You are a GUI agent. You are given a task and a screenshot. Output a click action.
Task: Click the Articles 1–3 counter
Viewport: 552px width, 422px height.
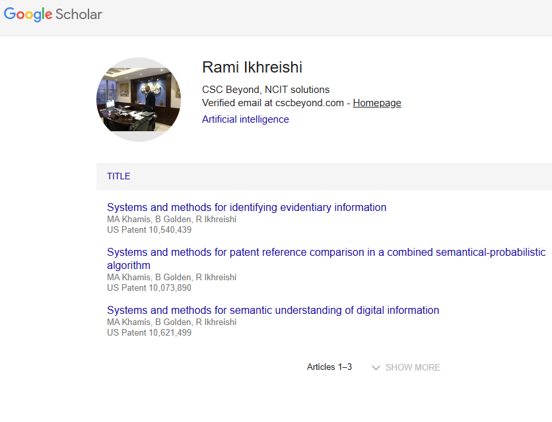(329, 367)
